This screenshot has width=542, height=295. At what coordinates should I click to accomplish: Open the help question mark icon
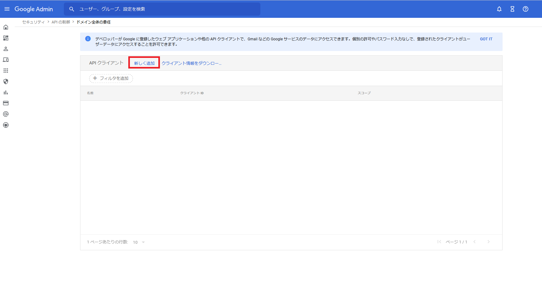pyautogui.click(x=525, y=9)
